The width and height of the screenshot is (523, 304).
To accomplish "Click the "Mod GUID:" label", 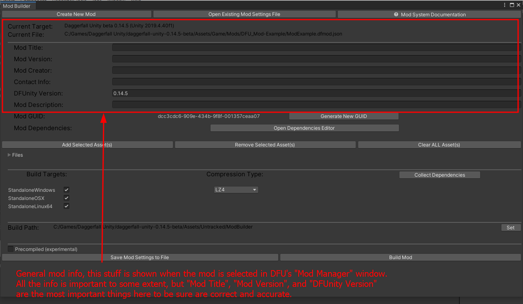I will pyautogui.click(x=29, y=116).
